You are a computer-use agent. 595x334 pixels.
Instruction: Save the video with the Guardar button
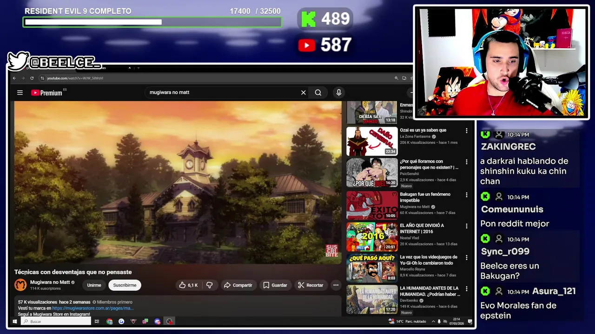point(275,285)
